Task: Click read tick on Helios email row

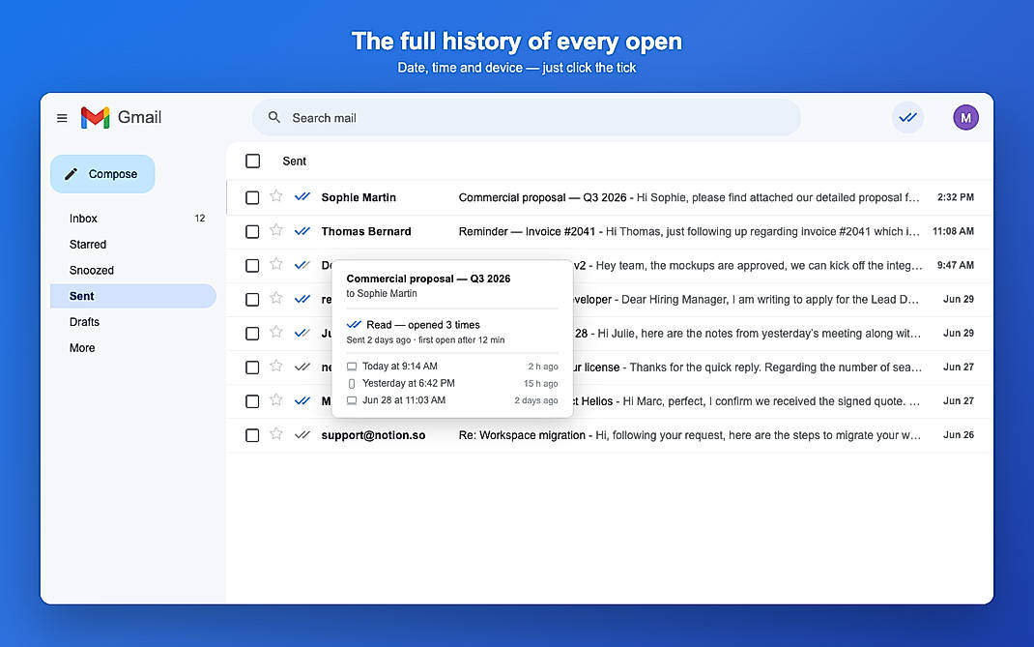Action: [x=302, y=400]
